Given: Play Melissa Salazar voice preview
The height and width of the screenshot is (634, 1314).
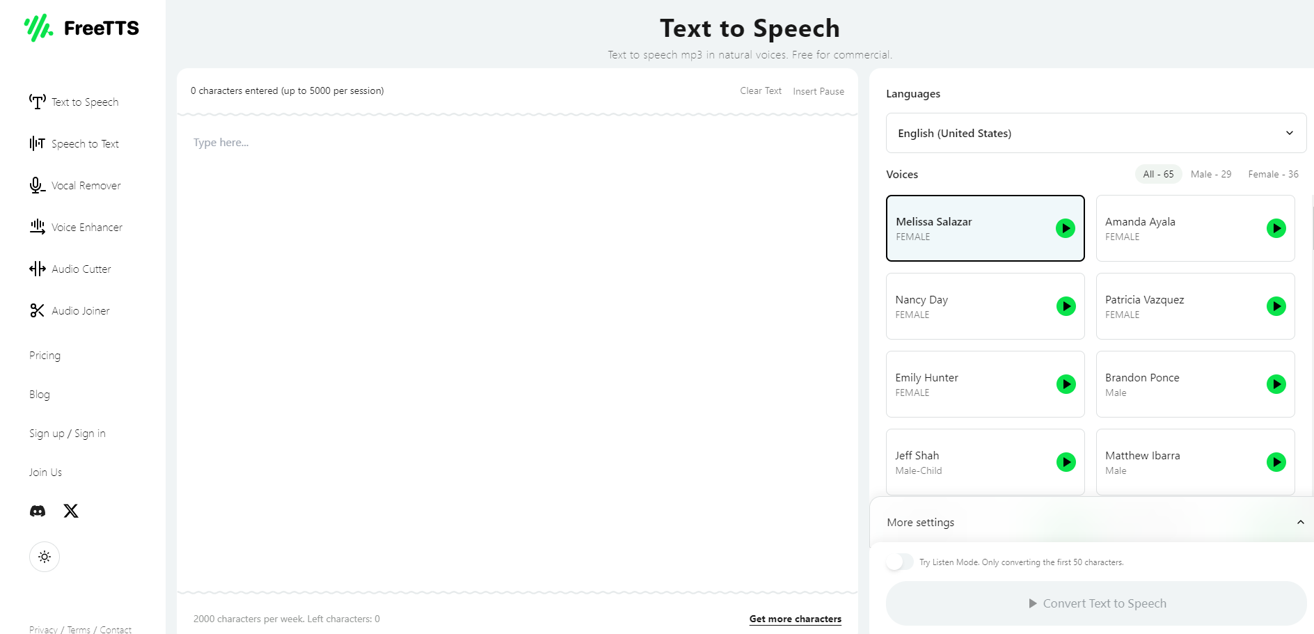Looking at the screenshot, I should [x=1065, y=228].
